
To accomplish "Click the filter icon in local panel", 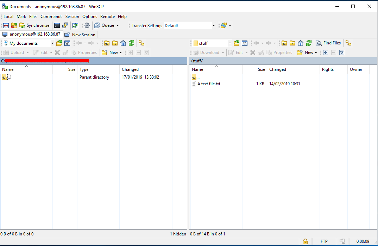I will point(67,43).
